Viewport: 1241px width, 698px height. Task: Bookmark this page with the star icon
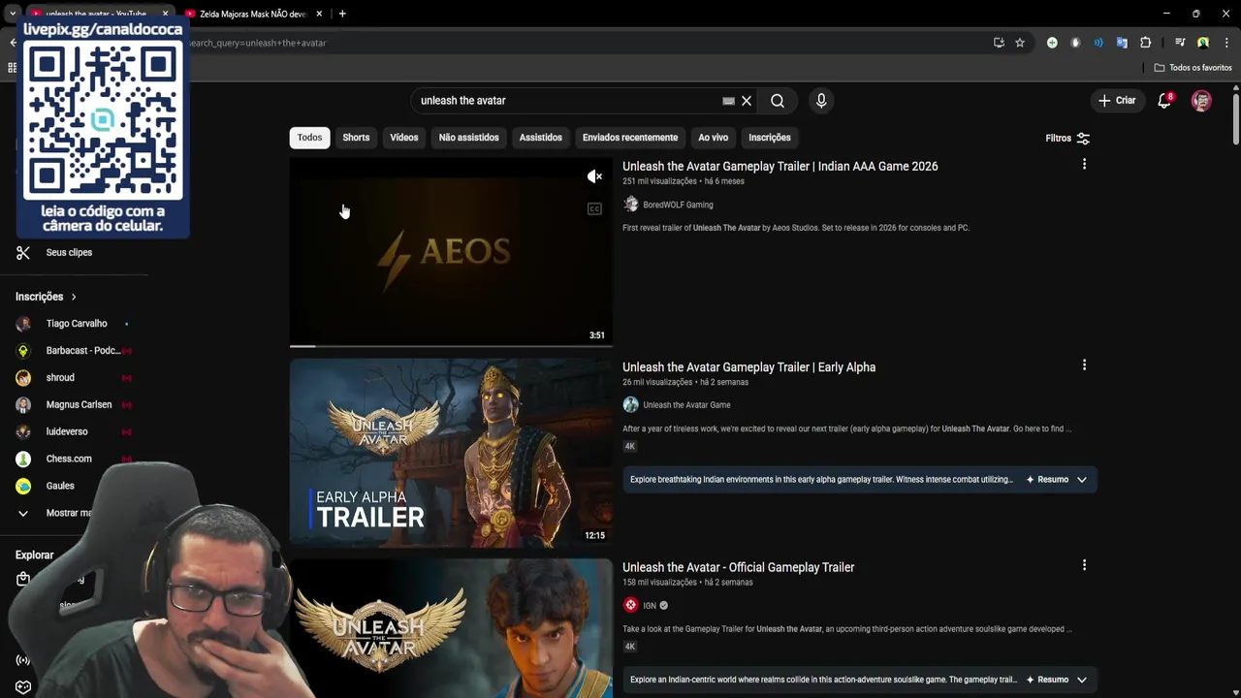click(x=1020, y=43)
